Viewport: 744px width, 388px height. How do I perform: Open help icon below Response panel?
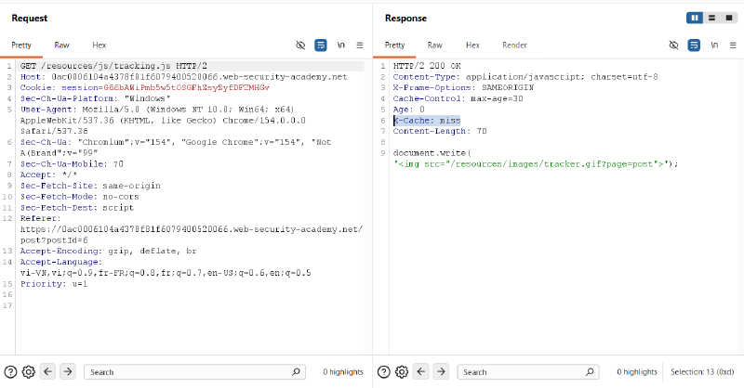pyautogui.click(x=384, y=372)
